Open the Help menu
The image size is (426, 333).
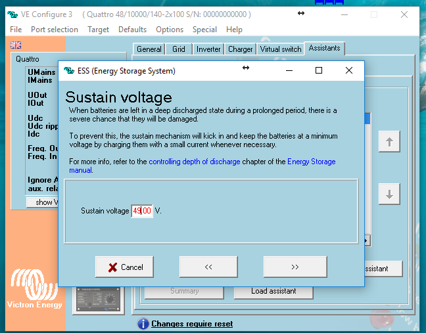[x=234, y=30]
